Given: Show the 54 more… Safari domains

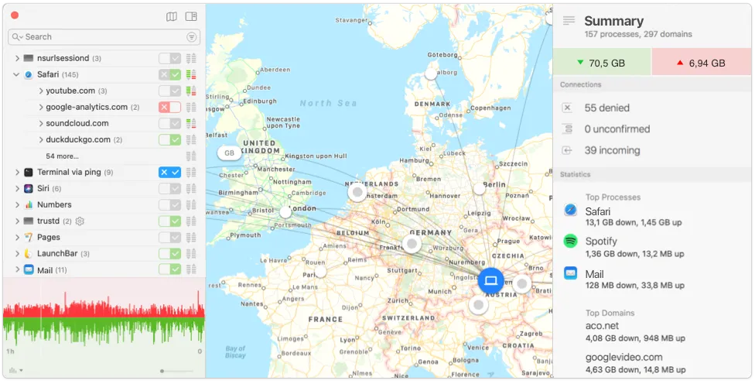Looking at the screenshot, I should 62,156.
